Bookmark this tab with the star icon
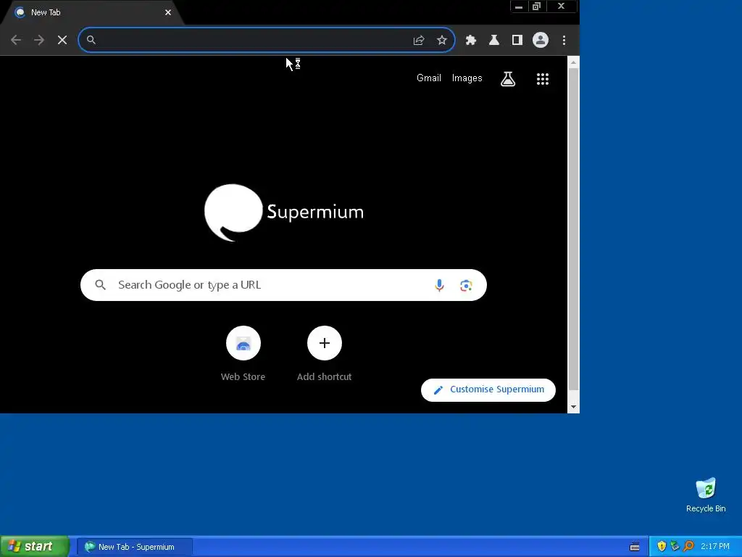Screen dimensions: 742x557 coord(441,41)
